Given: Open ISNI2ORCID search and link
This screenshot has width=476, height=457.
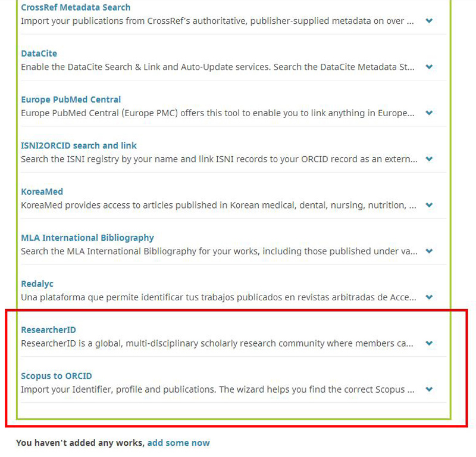Looking at the screenshot, I should tap(79, 145).
